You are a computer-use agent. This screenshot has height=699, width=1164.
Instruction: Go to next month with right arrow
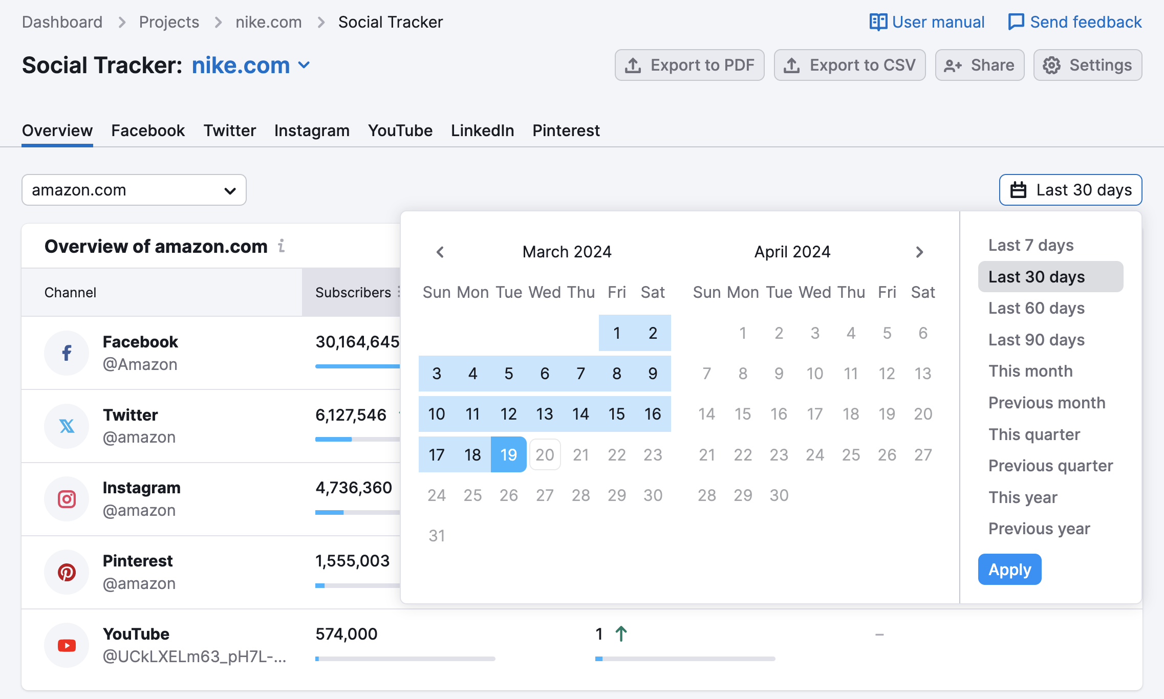pos(919,252)
